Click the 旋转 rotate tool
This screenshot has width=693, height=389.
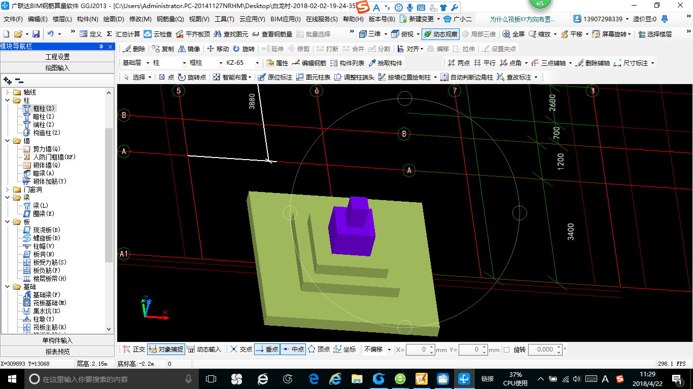[244, 49]
